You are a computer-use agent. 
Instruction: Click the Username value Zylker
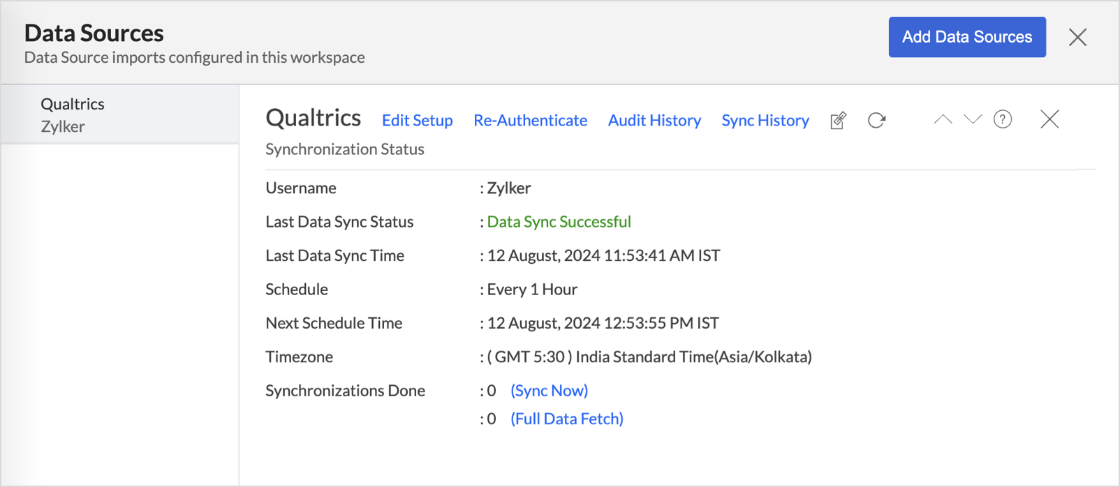click(509, 188)
